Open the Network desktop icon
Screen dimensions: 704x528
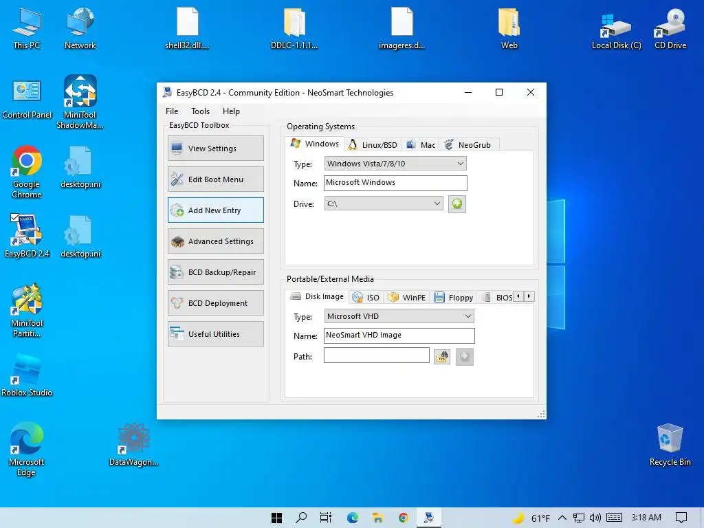tap(80, 29)
